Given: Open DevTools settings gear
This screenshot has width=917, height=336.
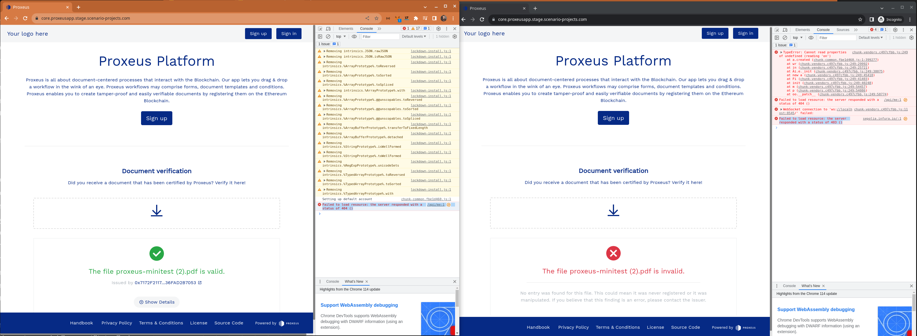Looking at the screenshot, I should tap(439, 28).
